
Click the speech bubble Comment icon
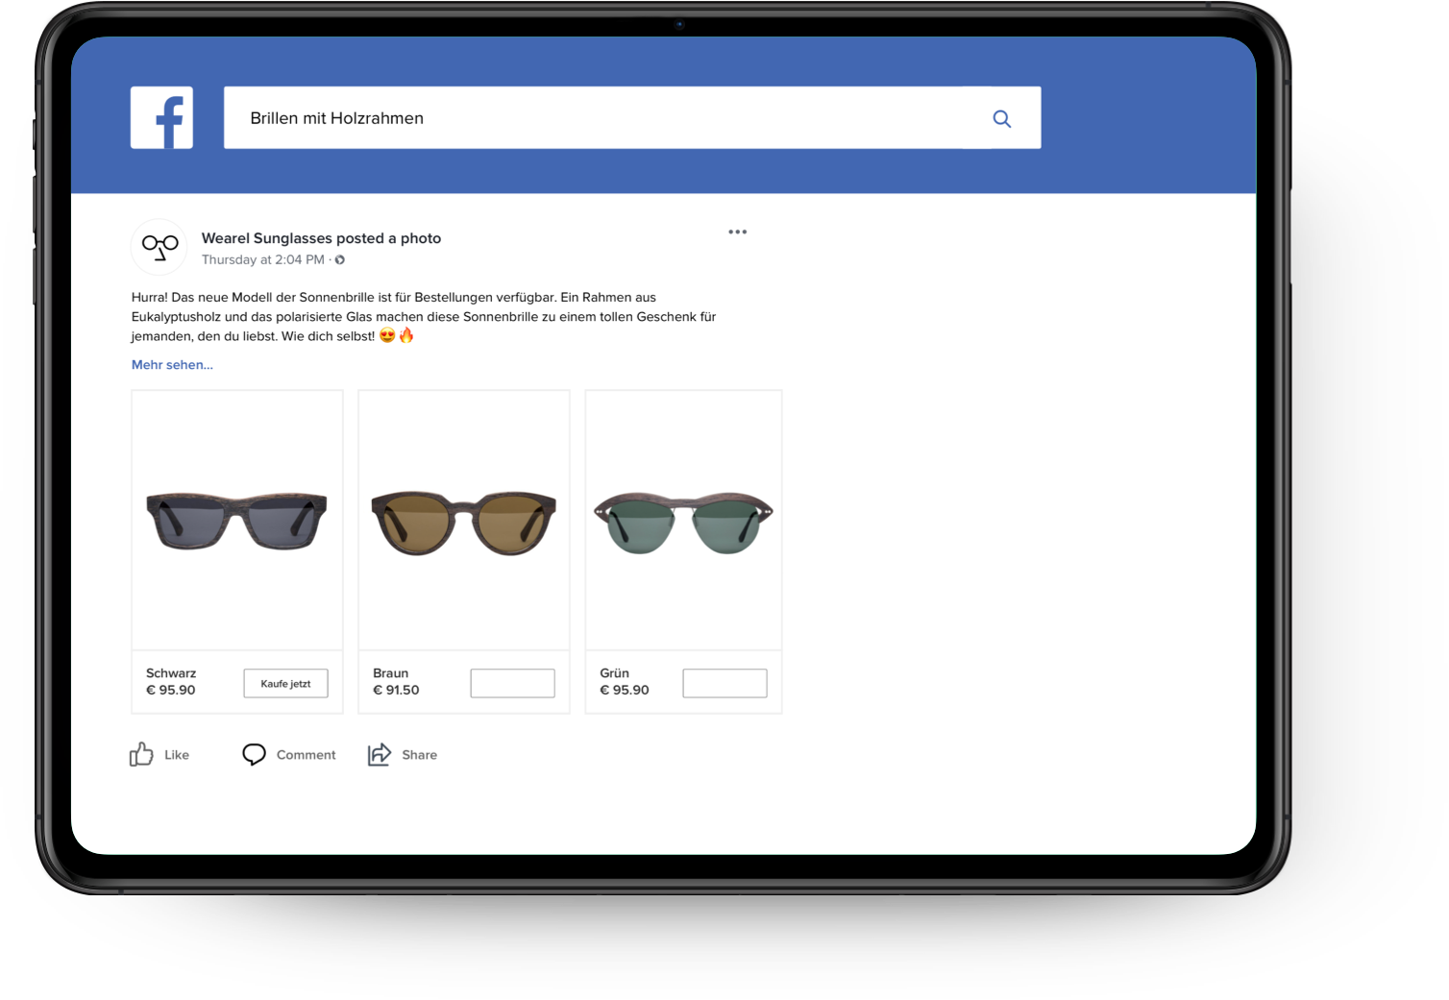254,755
